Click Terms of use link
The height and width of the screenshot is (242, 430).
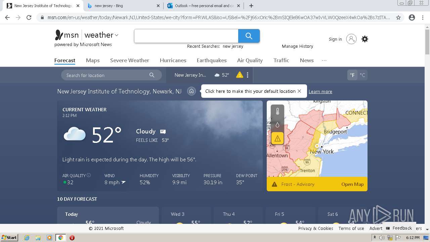pyautogui.click(x=351, y=228)
